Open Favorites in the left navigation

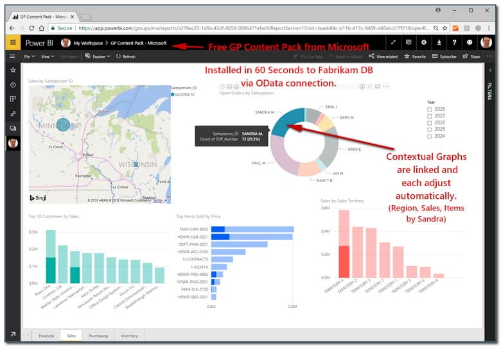pos(13,70)
